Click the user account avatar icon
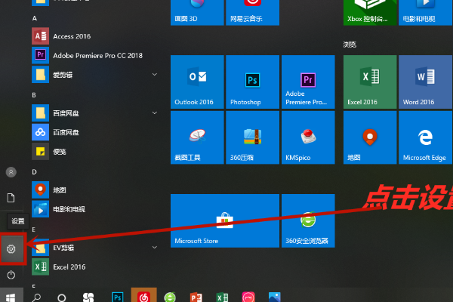 coord(11,172)
